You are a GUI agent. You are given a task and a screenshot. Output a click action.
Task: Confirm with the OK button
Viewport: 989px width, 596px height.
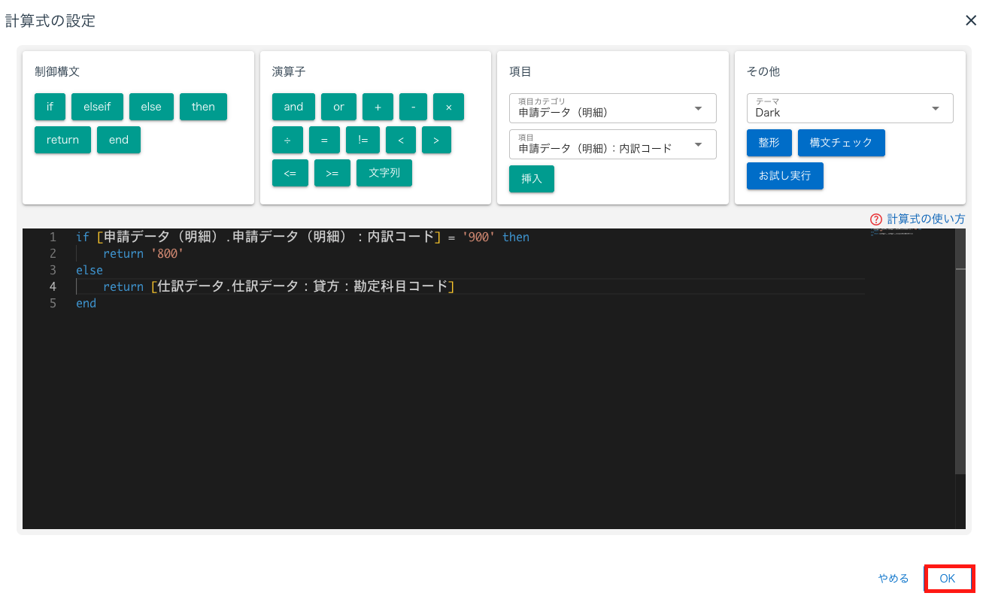tap(948, 578)
